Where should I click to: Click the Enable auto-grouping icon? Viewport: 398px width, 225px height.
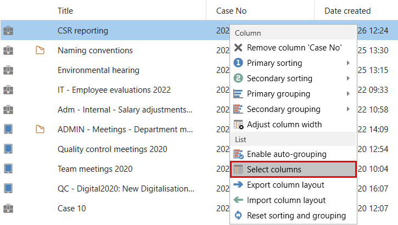click(238, 154)
